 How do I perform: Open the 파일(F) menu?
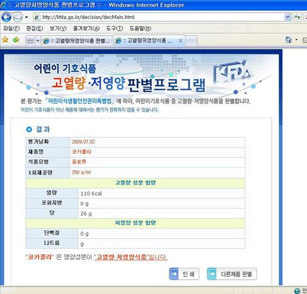point(12,28)
